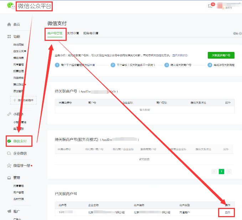
Task: Open 素材管理 in the sidebar
Action: coord(19,199)
